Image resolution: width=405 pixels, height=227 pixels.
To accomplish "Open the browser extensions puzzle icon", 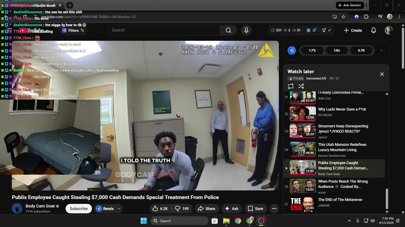I will pyautogui.click(x=366, y=17).
